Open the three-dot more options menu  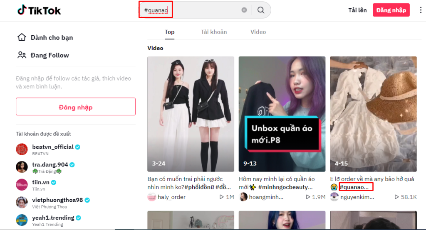421,10
